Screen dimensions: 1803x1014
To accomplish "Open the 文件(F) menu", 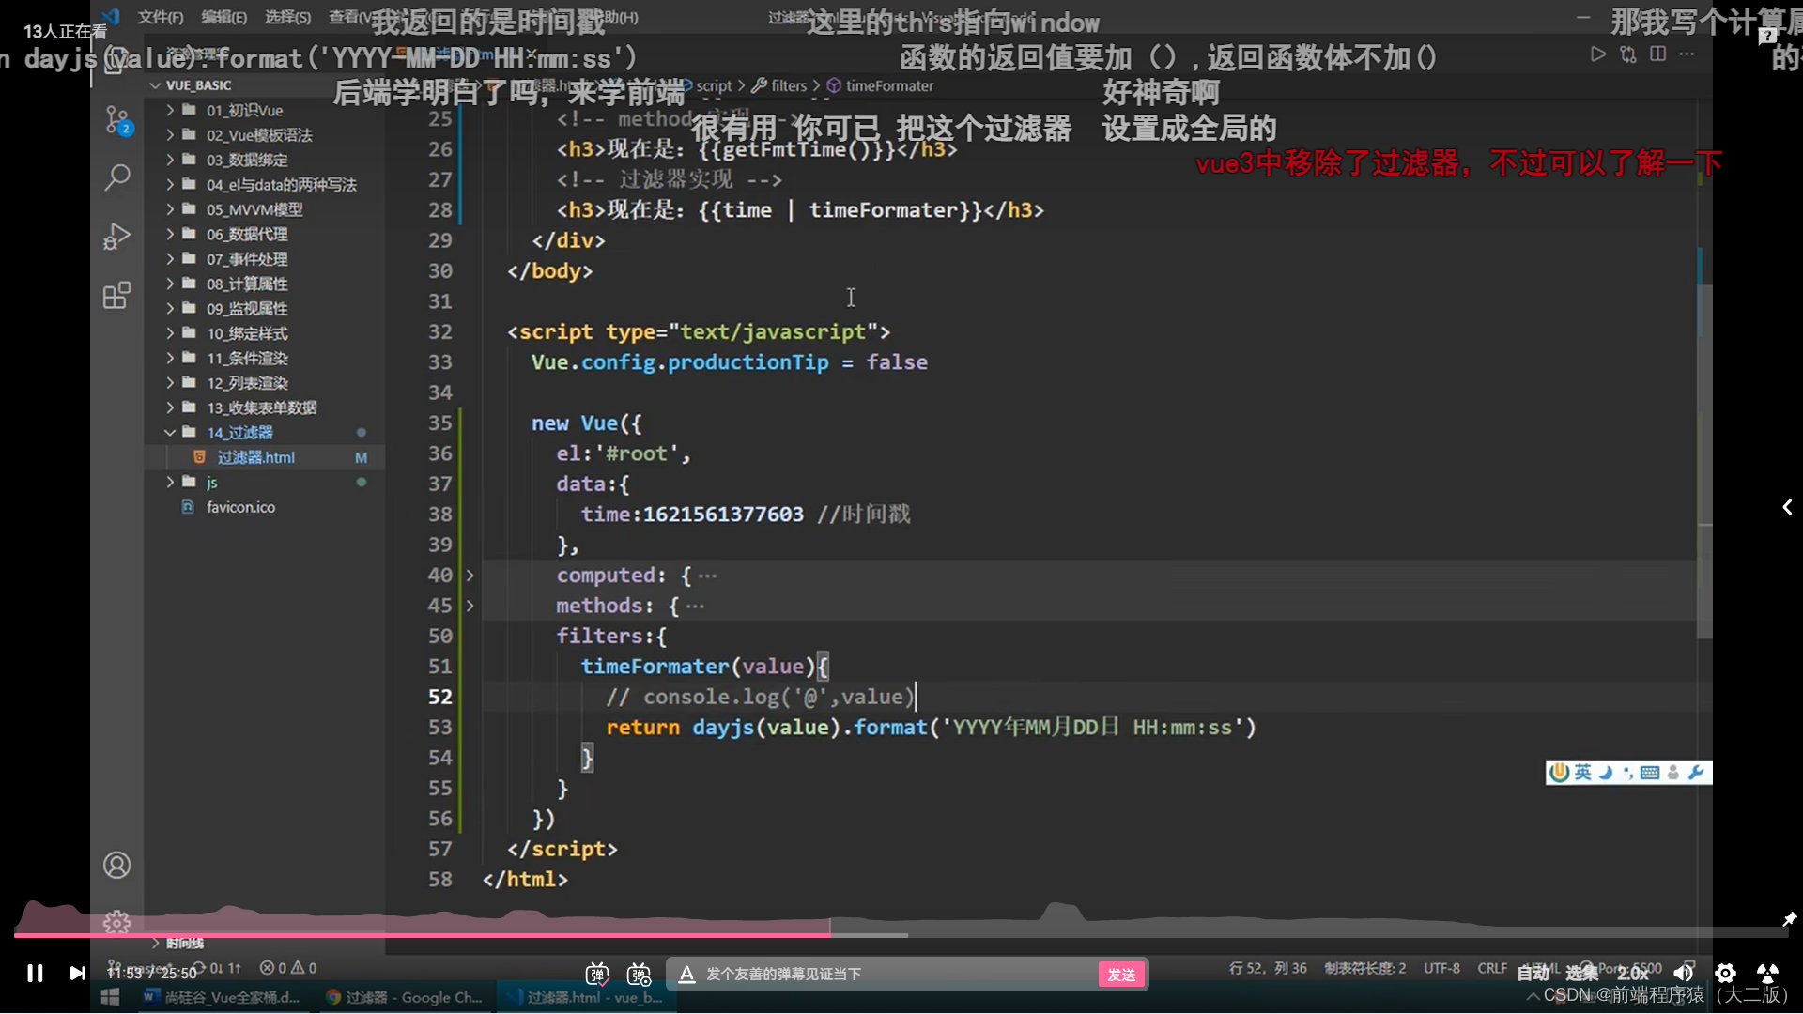I will pos(161,17).
